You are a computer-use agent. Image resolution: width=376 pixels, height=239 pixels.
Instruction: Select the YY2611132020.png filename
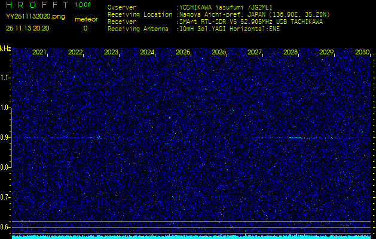click(35, 17)
